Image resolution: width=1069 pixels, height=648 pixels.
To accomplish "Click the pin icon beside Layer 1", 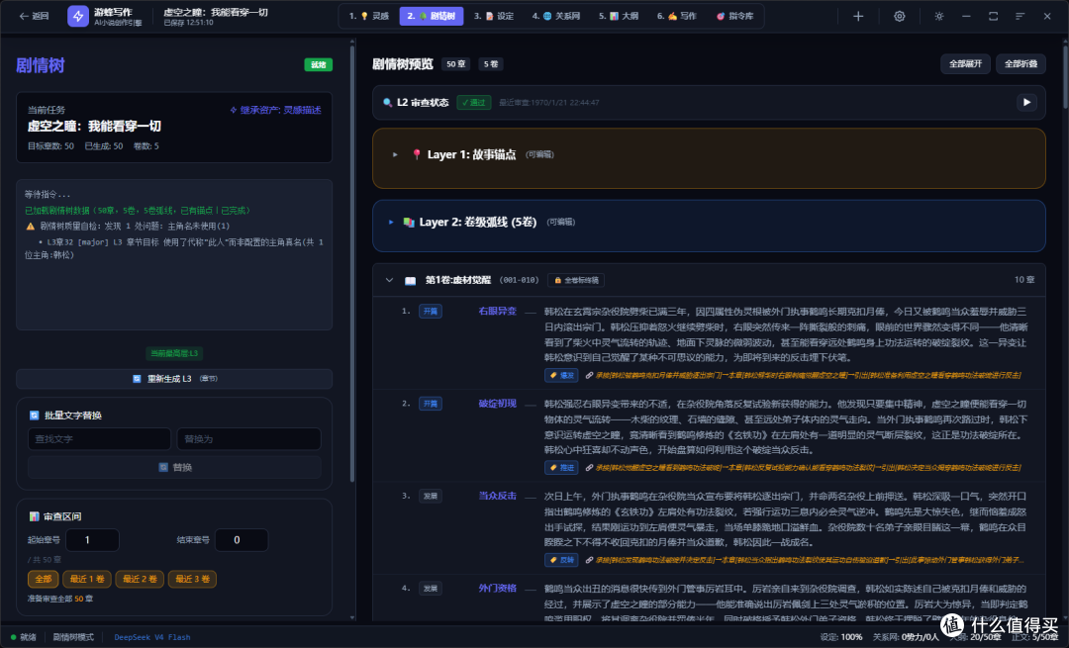I will (x=417, y=154).
